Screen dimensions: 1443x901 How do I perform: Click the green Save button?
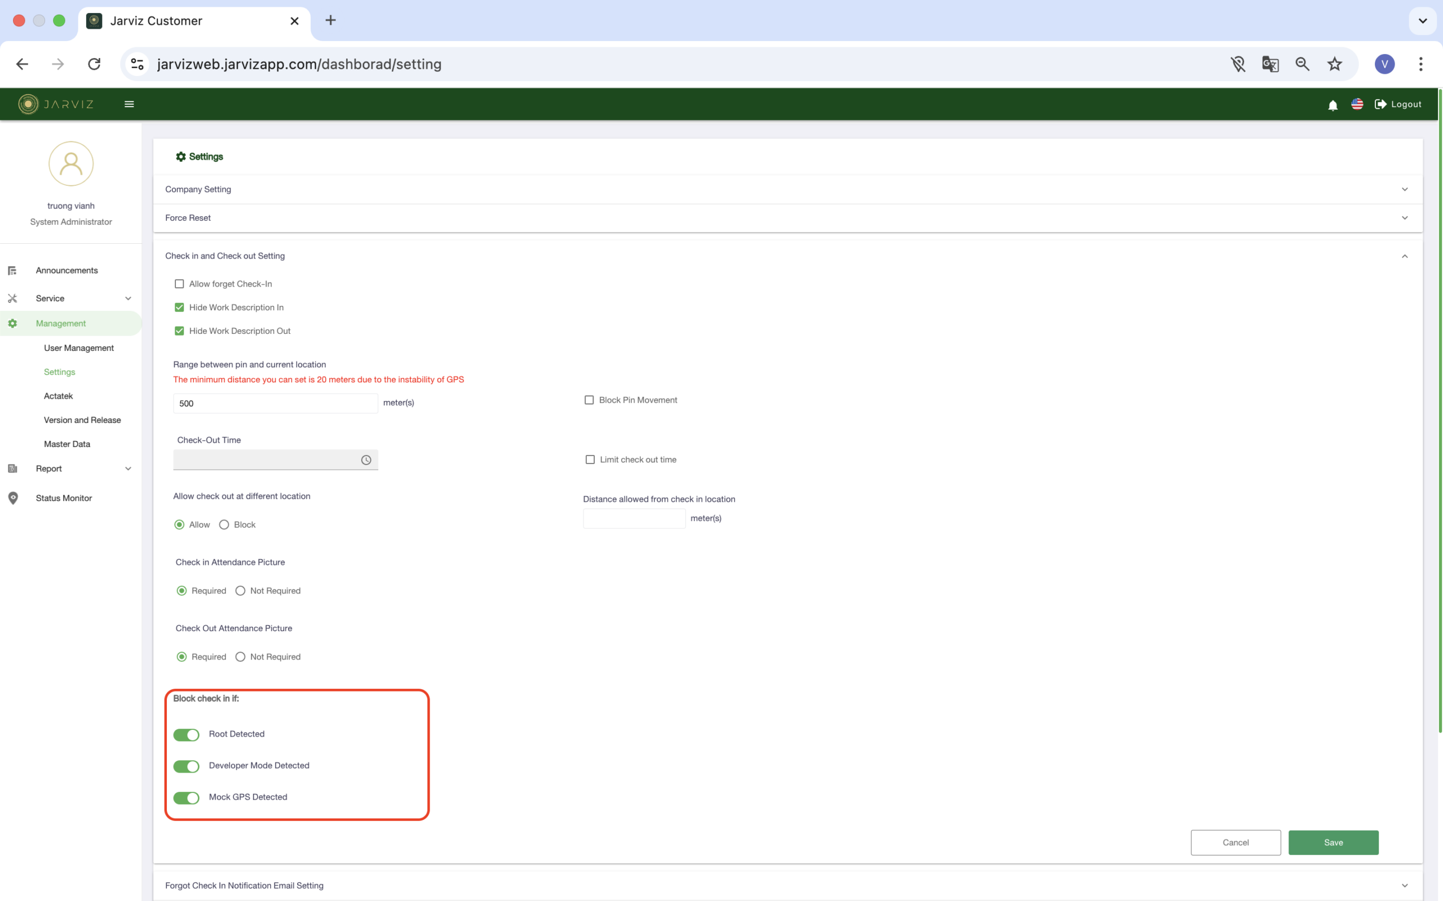[1333, 842]
